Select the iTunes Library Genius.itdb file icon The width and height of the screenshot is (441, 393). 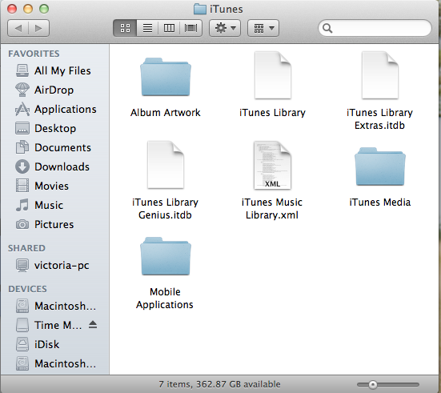pyautogui.click(x=166, y=165)
